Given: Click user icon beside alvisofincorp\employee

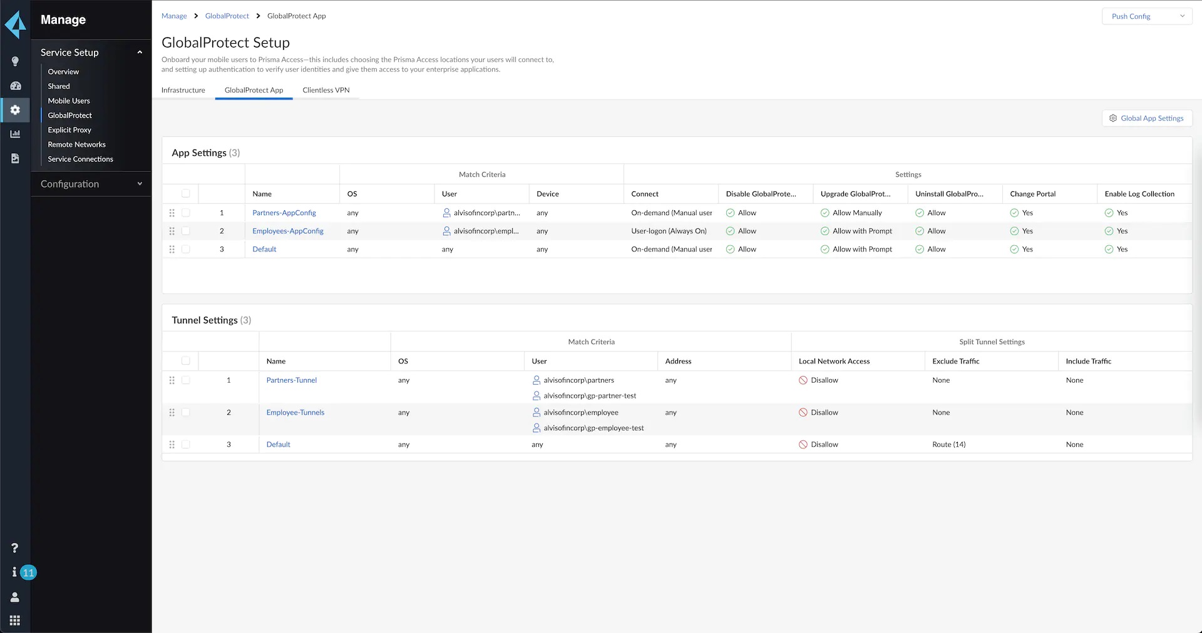Looking at the screenshot, I should tap(537, 412).
